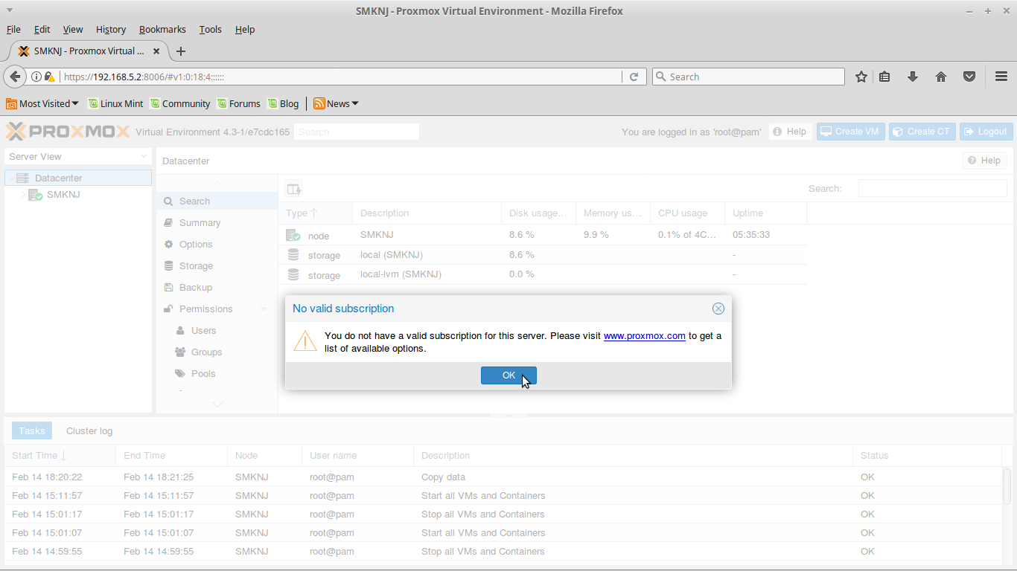The height and width of the screenshot is (571, 1017).
Task: Select Datacenter in the Server View tree
Action: [78, 178]
